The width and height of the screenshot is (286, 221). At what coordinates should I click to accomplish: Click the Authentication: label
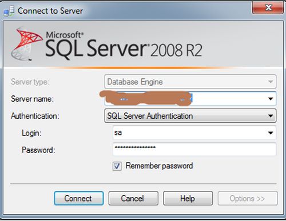click(x=35, y=116)
